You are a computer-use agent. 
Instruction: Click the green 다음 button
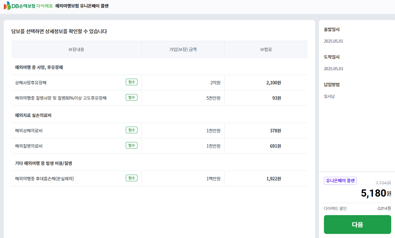357,225
